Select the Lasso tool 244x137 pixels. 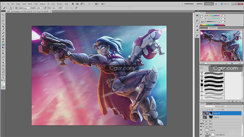3,21
